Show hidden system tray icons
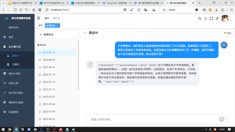The height and width of the screenshot is (132, 235). click(x=206, y=129)
